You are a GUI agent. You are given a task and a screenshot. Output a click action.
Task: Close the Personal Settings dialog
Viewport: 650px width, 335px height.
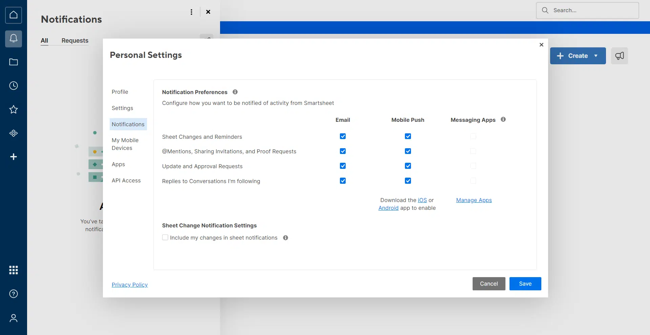click(x=541, y=45)
